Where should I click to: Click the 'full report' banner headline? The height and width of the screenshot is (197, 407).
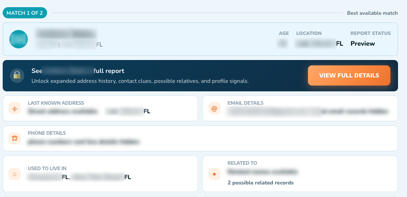coord(78,71)
